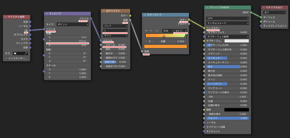Screen dimensions: 290x138
Task: Click the 粗さ roughness slider
Action: pos(227,67)
